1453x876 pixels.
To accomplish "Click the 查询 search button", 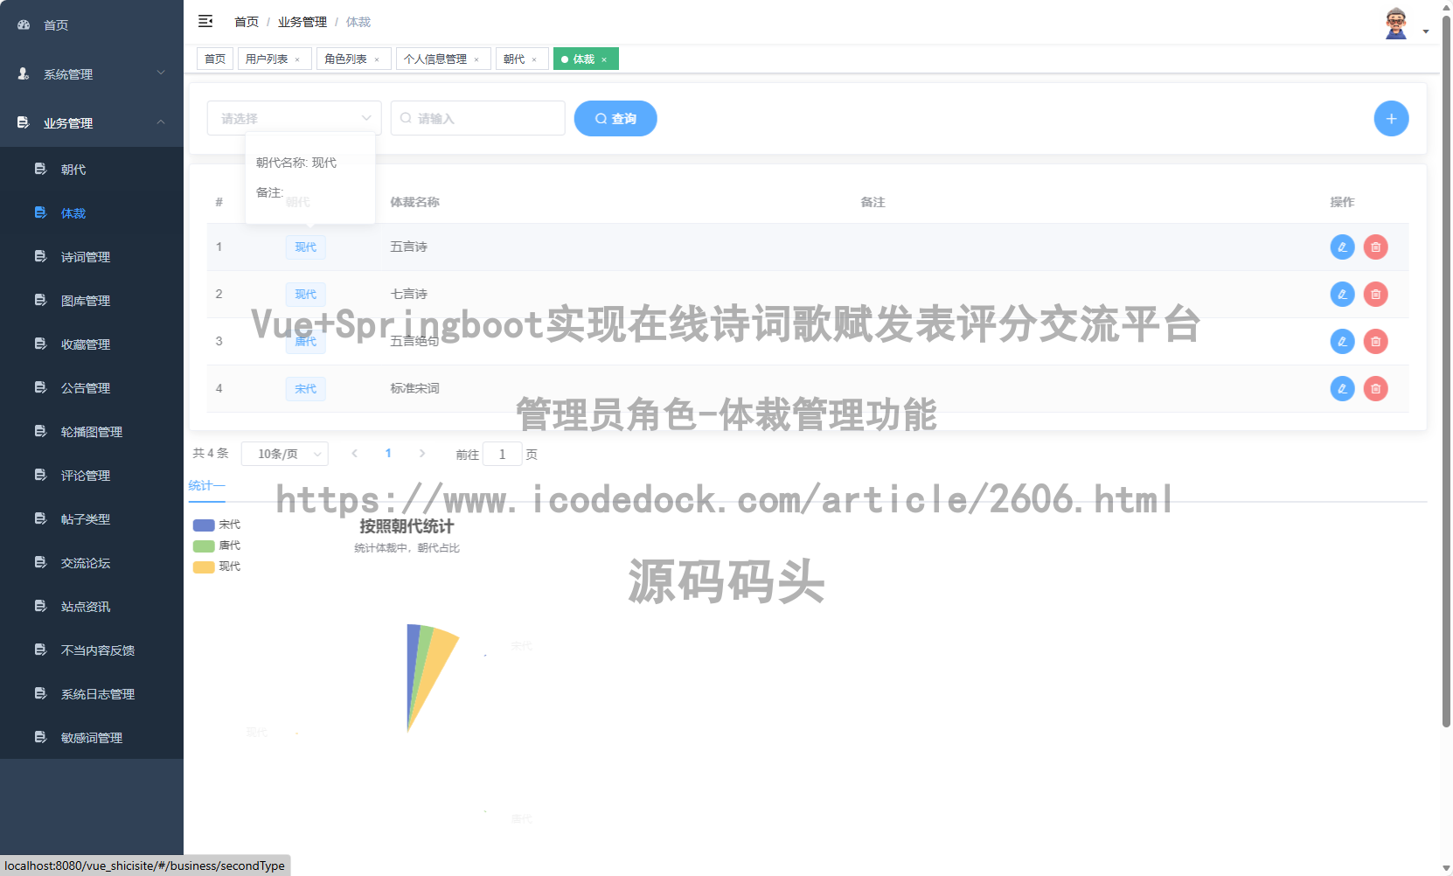I will click(x=615, y=118).
